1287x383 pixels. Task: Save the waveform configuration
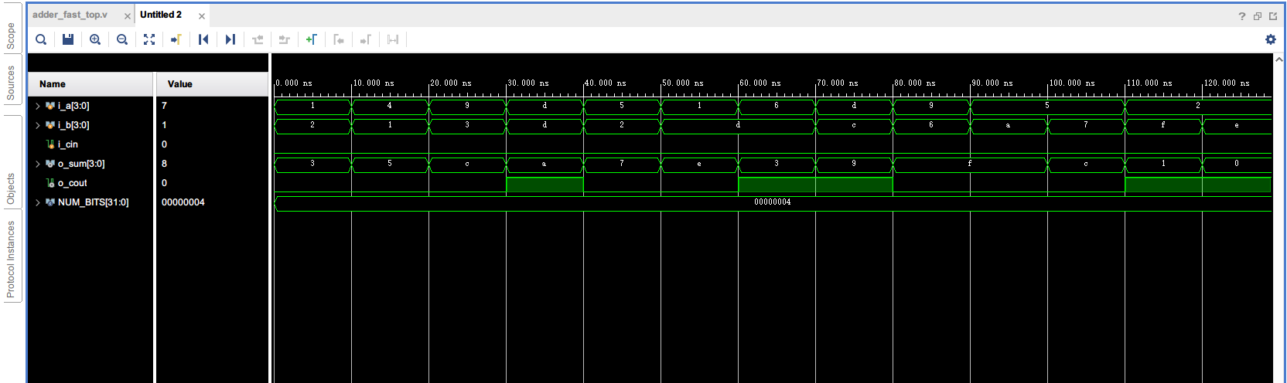pyautogui.click(x=68, y=39)
